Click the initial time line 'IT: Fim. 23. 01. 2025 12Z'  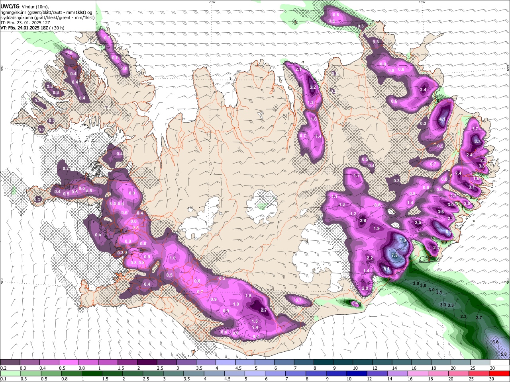pos(25,23)
